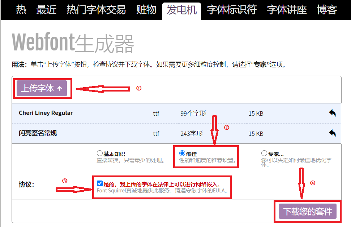
Task: Click the Webfont生成器 page heading
Action: pos(73,43)
